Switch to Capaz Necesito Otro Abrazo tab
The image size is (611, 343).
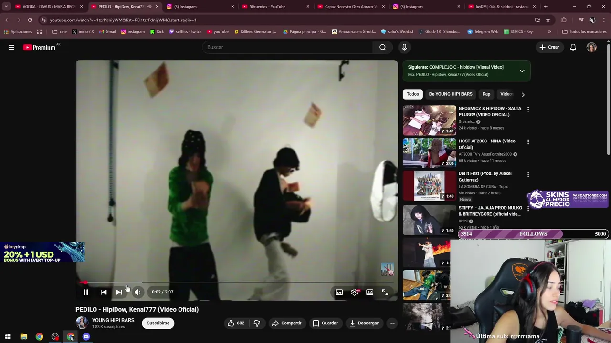pyautogui.click(x=351, y=7)
